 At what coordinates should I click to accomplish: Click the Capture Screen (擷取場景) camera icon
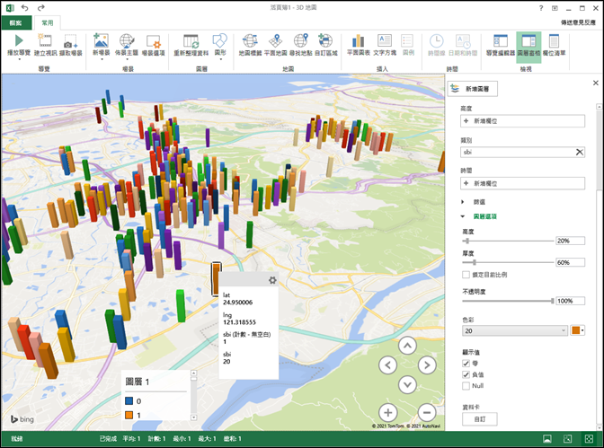coord(70,41)
